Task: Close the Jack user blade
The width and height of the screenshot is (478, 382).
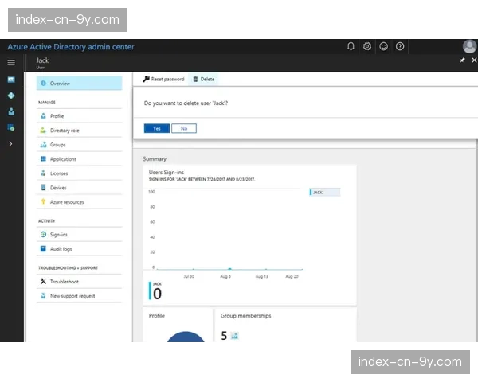Action: click(474, 60)
